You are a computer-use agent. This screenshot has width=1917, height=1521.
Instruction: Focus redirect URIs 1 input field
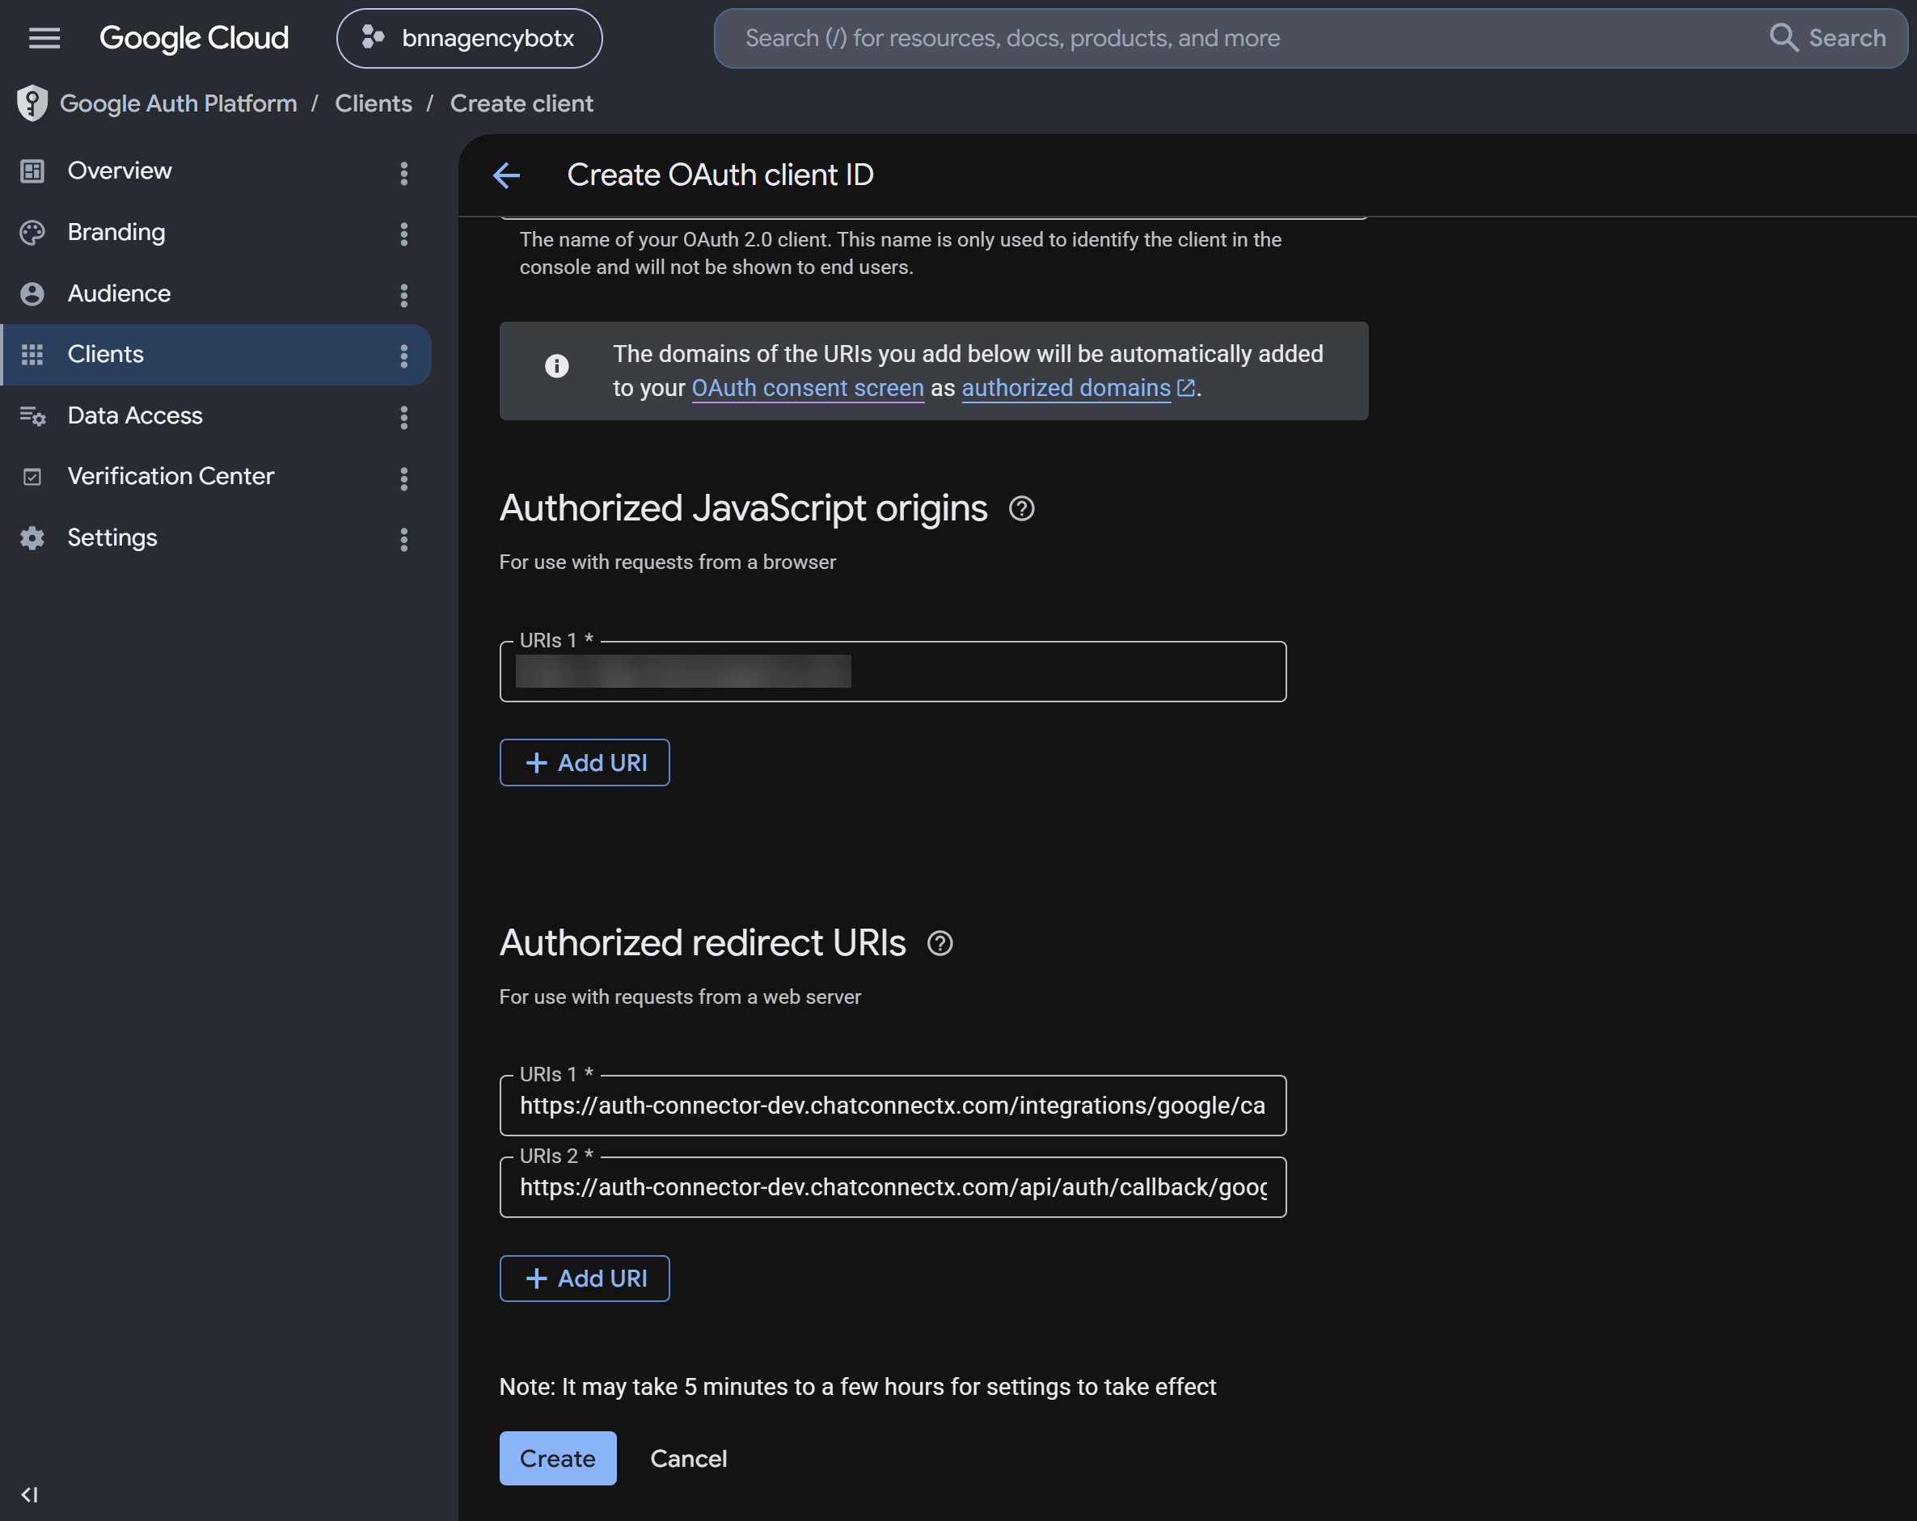(x=893, y=1105)
